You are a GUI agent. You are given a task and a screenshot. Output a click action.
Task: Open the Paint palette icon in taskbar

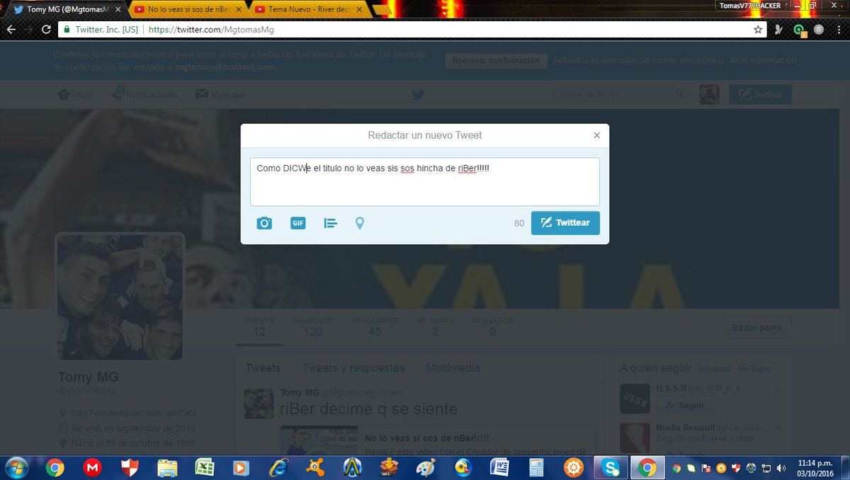(x=425, y=467)
